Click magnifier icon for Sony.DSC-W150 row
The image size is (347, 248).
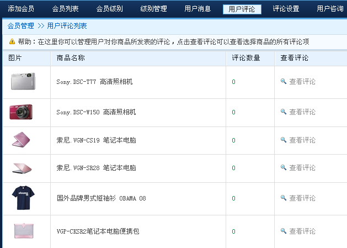pyautogui.click(x=283, y=112)
